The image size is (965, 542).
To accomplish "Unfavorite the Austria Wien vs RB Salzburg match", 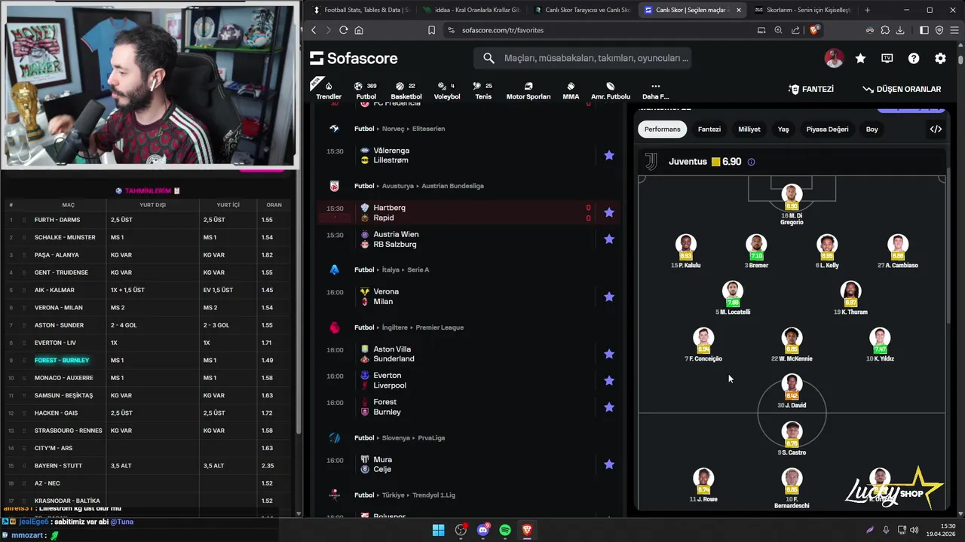I will pos(608,239).
